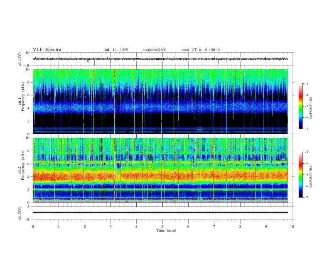The image size is (329, 254).
Task: Click time axis tick label "0"
Action: pos(33,227)
